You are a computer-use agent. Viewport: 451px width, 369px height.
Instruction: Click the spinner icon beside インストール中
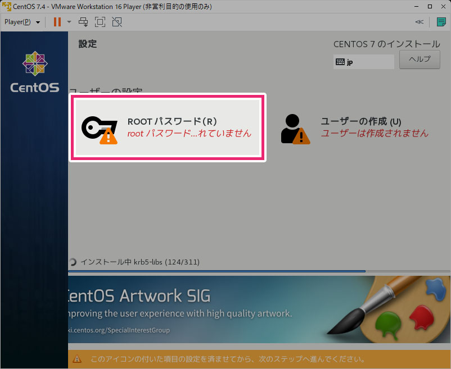pyautogui.click(x=73, y=262)
